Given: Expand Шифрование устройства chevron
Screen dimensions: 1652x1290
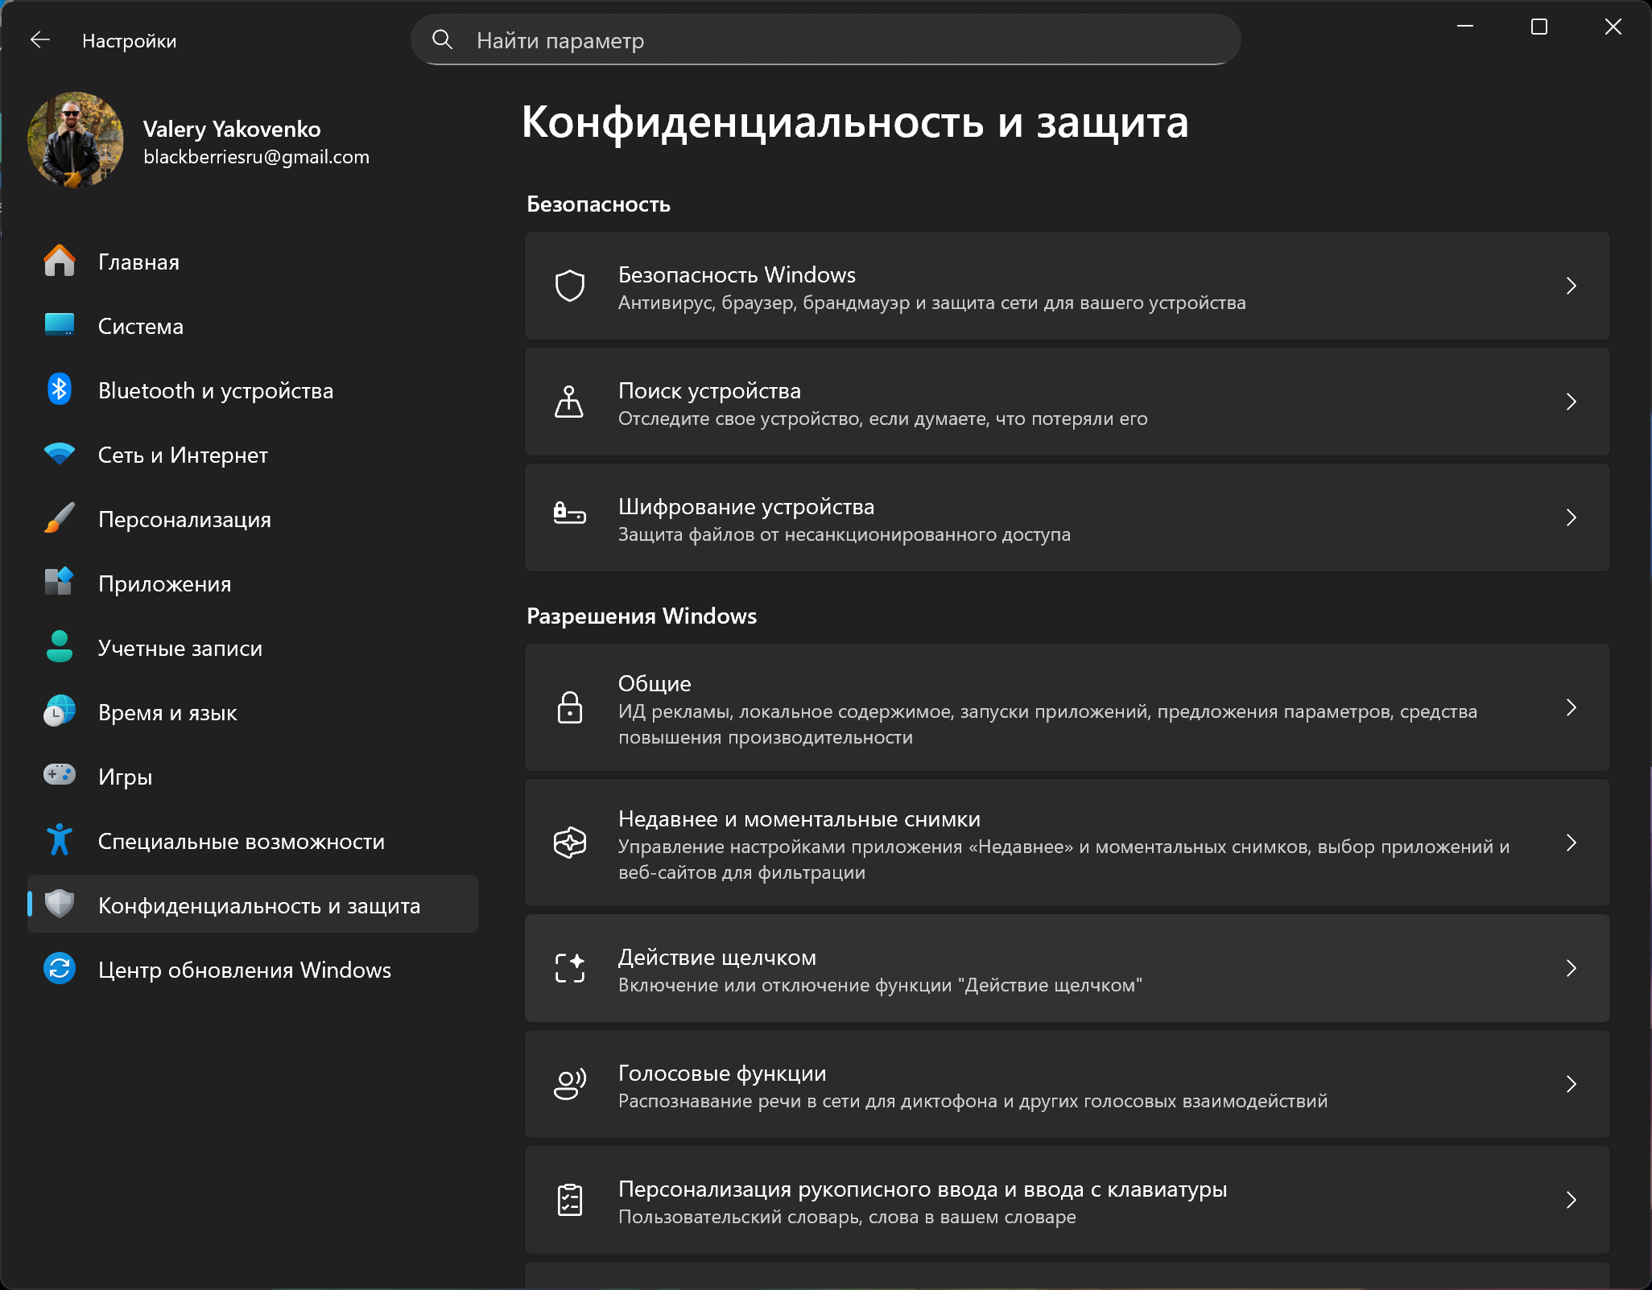Looking at the screenshot, I should coord(1571,517).
